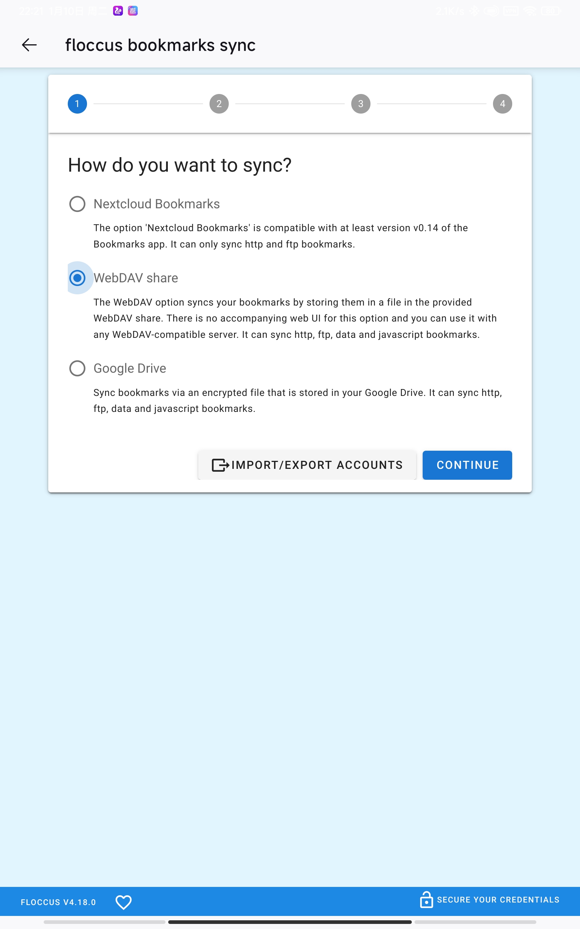Navigate back using the arrow icon
The height and width of the screenshot is (929, 580).
point(29,45)
